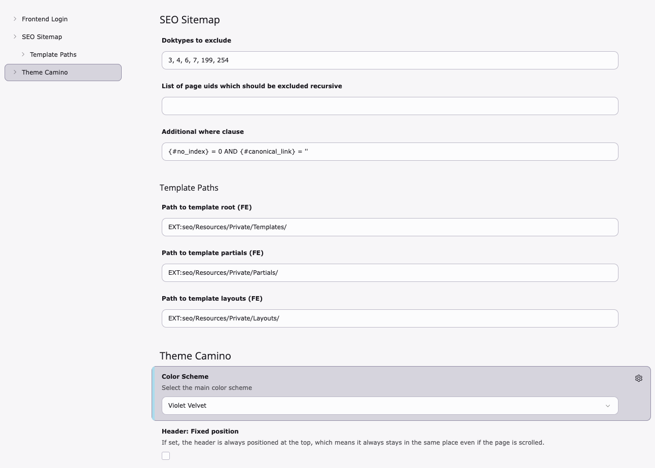Expand the Template Paths tree chevron

pyautogui.click(x=23, y=54)
